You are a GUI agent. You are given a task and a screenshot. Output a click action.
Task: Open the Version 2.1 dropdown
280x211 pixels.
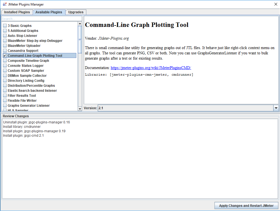coord(188,108)
